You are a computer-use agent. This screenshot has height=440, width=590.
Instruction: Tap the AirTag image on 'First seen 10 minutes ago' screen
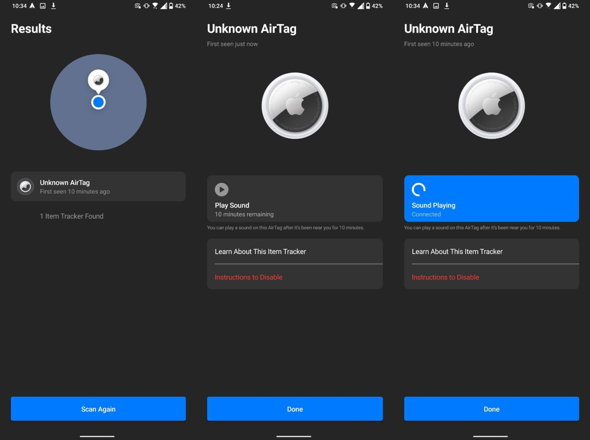click(492, 106)
